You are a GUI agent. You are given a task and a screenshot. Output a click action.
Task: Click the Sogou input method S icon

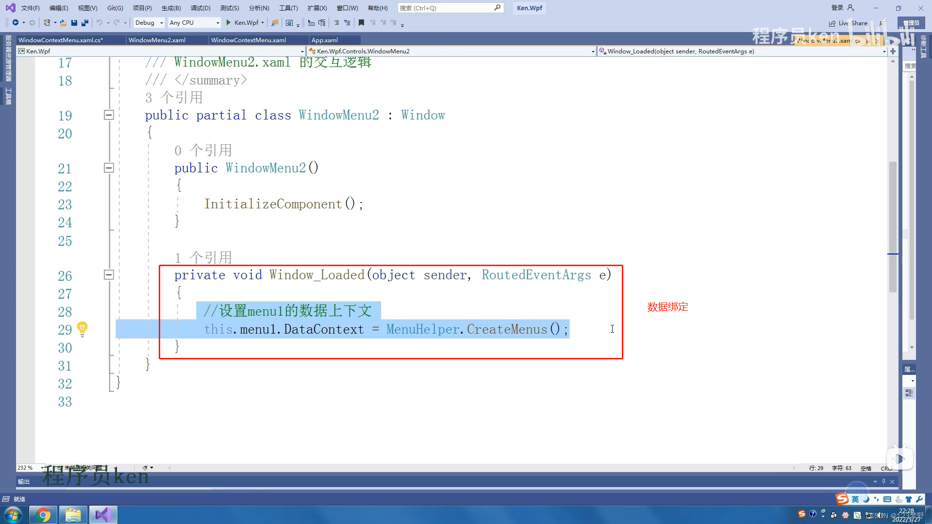tap(842, 499)
